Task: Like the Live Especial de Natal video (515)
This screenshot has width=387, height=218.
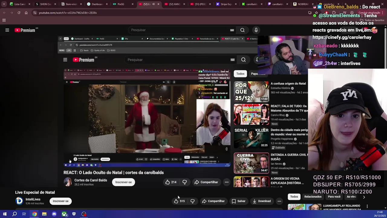Action: point(179,201)
